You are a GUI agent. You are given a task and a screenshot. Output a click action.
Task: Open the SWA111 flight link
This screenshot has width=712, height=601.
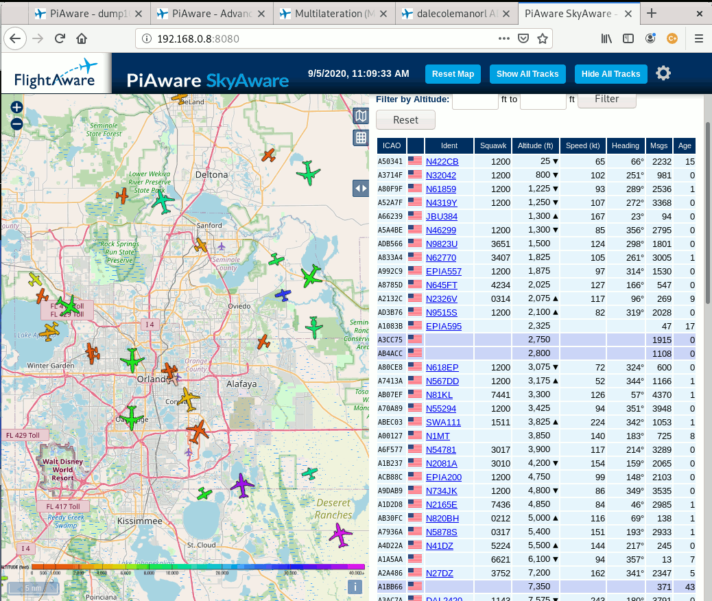pos(443,423)
